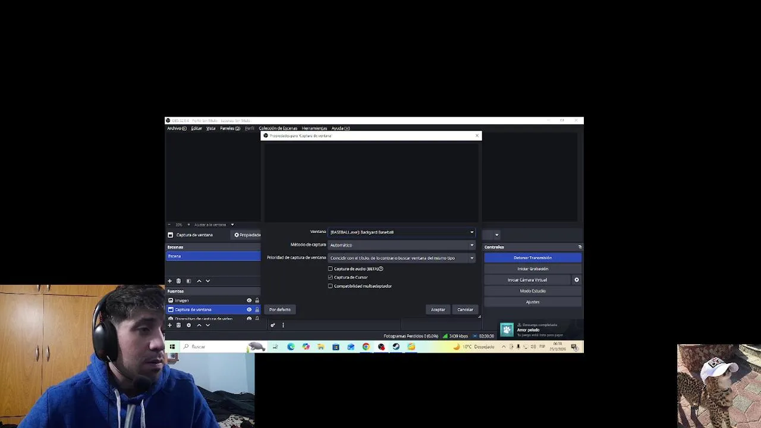Viewport: 761px width, 428px height.
Task: Click the Modo Estudio button
Action: point(533,291)
